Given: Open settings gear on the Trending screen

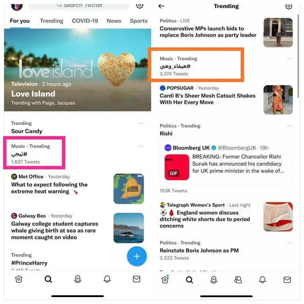Looking at the screenshot, I should (x=288, y=6).
